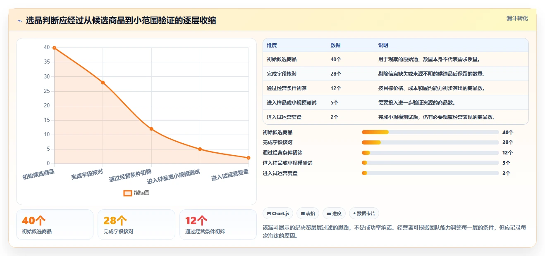The image size is (545, 256).
Task: Click the 通过经营条件初筛 label on the chart axis
Action: pos(130,175)
